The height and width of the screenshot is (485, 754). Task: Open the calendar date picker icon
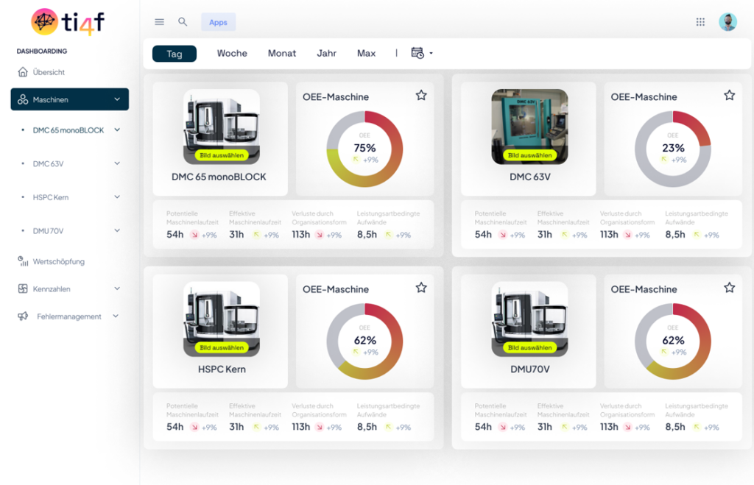point(417,53)
